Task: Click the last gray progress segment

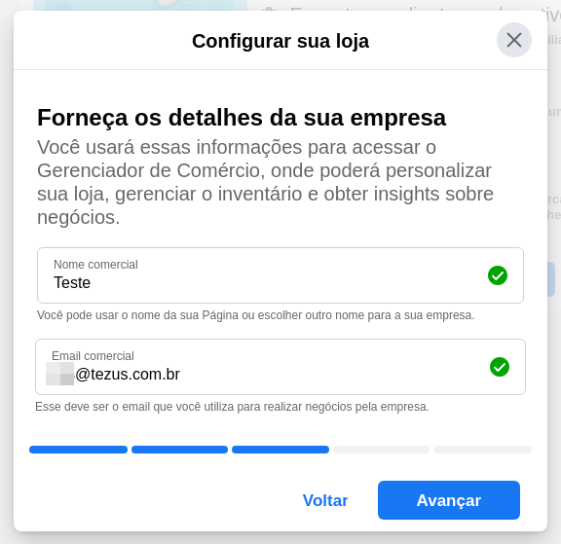Action: pyautogui.click(x=482, y=450)
